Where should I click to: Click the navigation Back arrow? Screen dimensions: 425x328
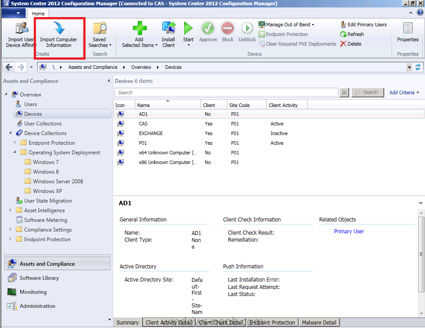point(9,67)
